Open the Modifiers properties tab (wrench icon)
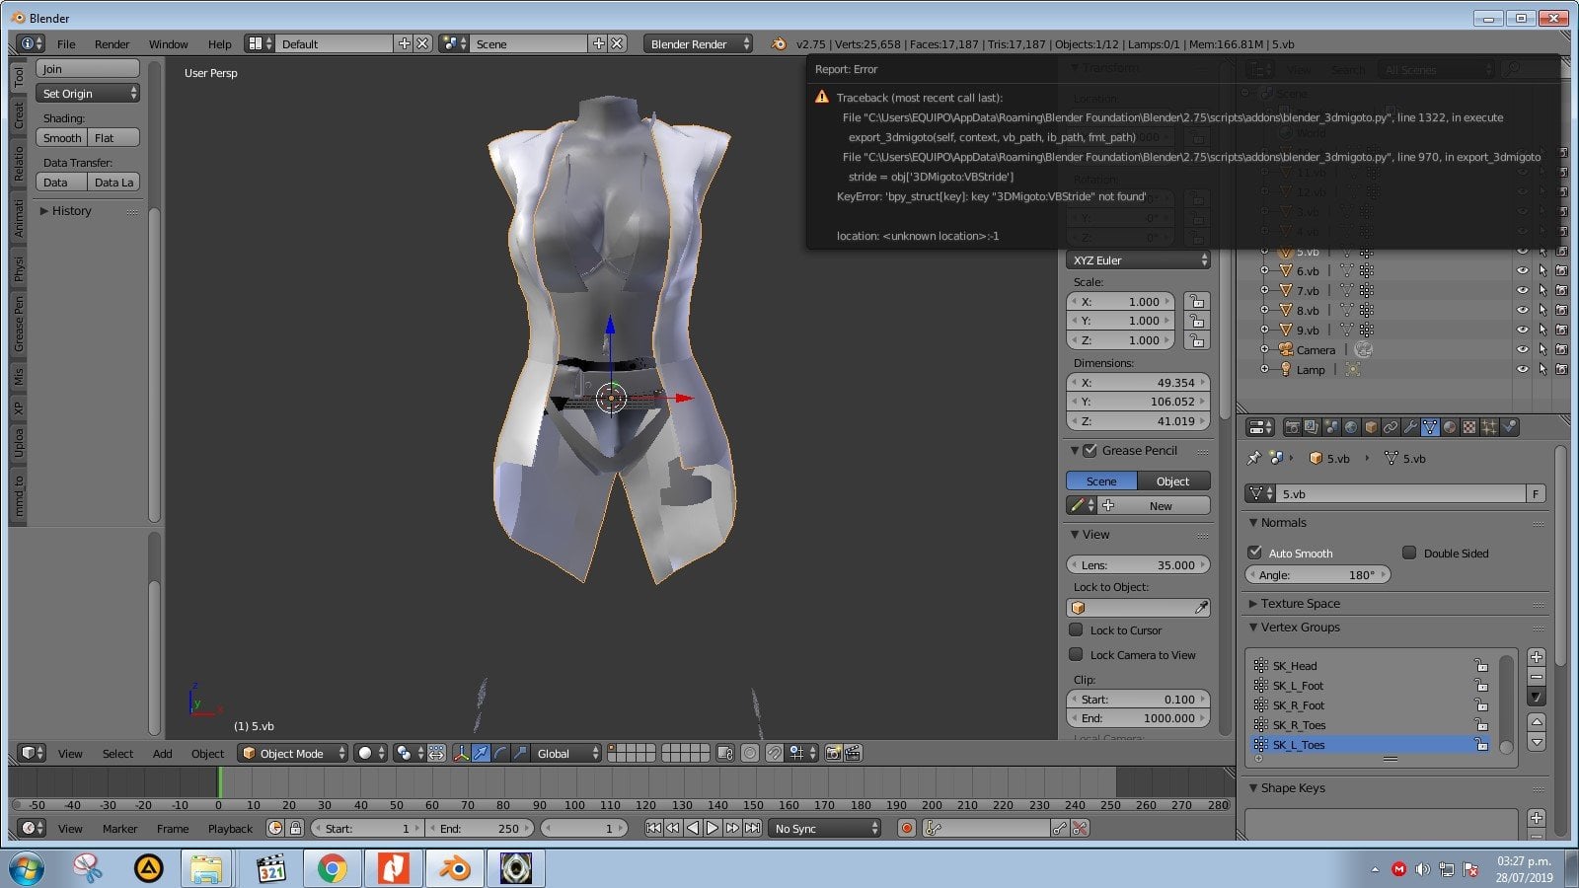1579x888 pixels. click(1410, 427)
